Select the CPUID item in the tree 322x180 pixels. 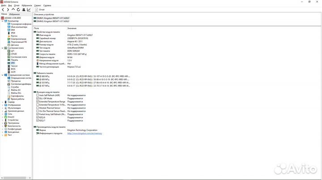pos(14,54)
